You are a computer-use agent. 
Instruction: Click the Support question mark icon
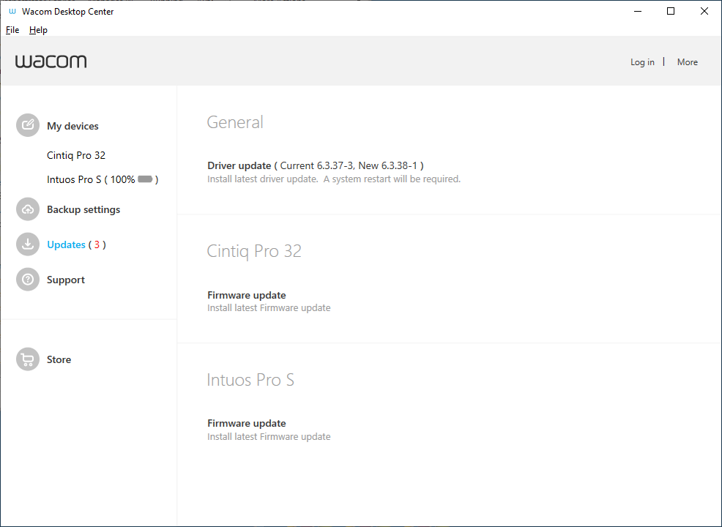(28, 280)
